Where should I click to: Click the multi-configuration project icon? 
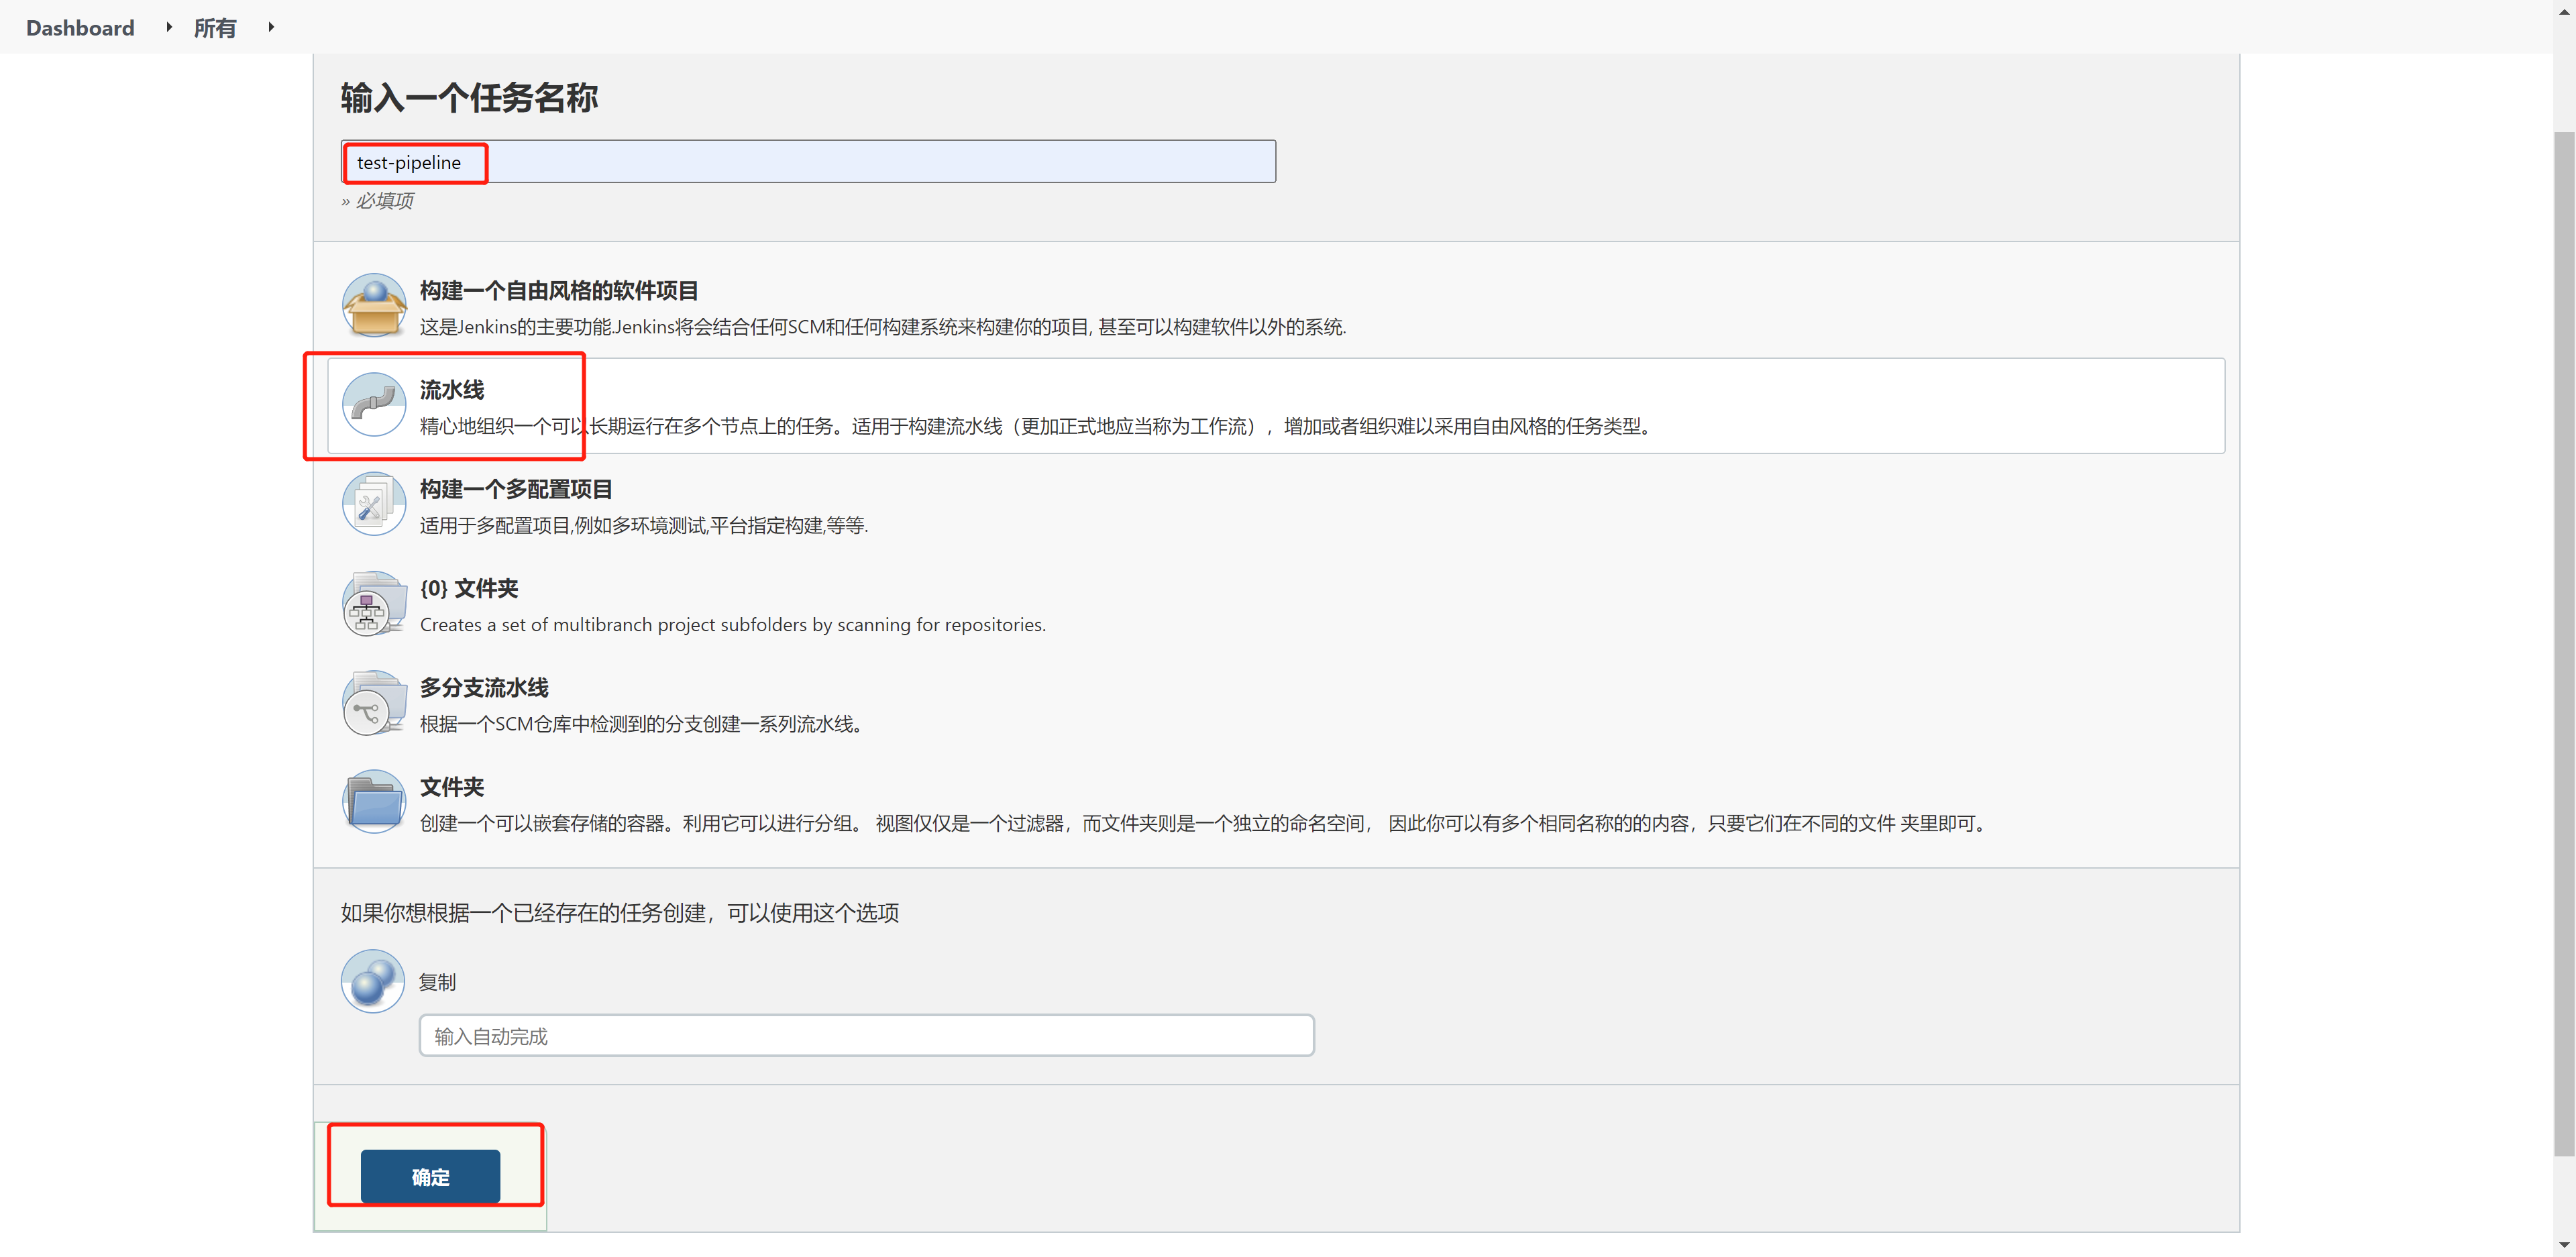(x=373, y=504)
